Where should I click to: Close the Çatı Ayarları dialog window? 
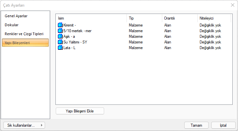pyautogui.click(x=233, y=5)
